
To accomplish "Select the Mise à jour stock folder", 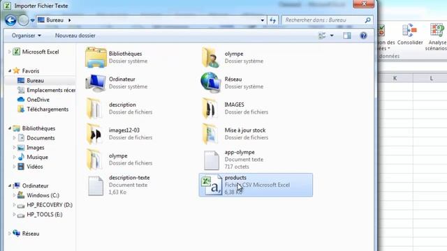I will (235, 134).
